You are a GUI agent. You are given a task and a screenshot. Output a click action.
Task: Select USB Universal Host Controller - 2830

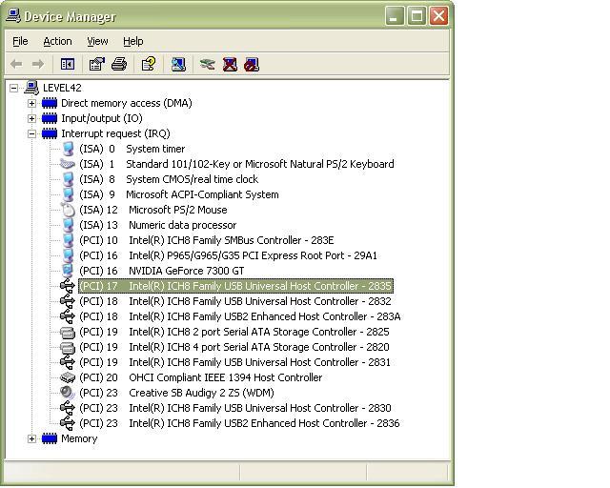pos(235,408)
